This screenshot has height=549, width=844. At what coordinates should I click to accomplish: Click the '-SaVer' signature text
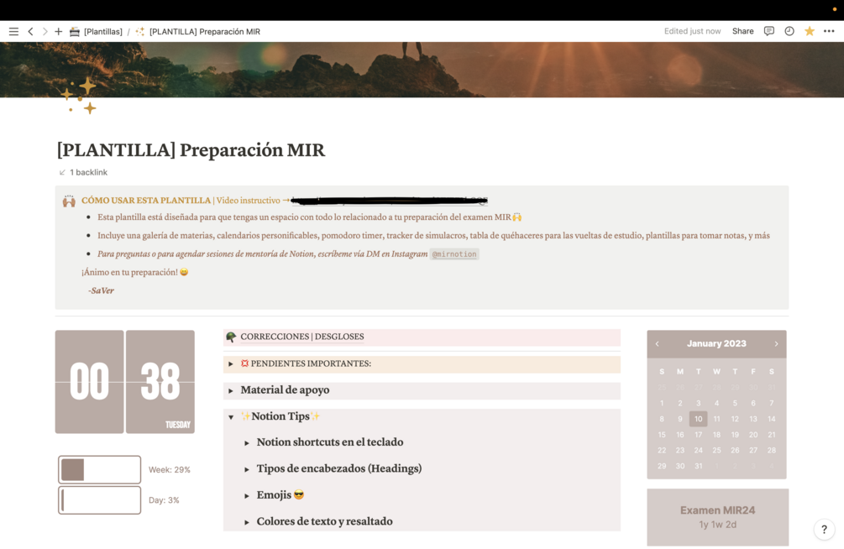pyautogui.click(x=101, y=290)
